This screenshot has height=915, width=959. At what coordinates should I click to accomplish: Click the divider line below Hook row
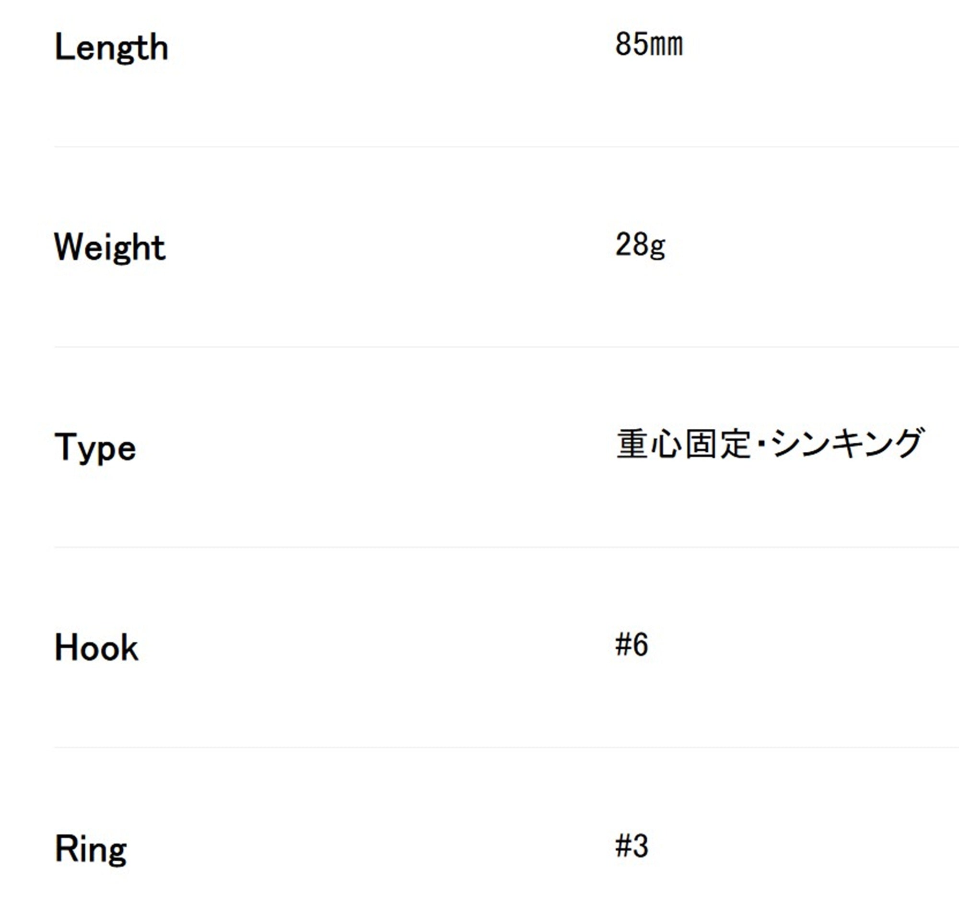tap(506, 747)
